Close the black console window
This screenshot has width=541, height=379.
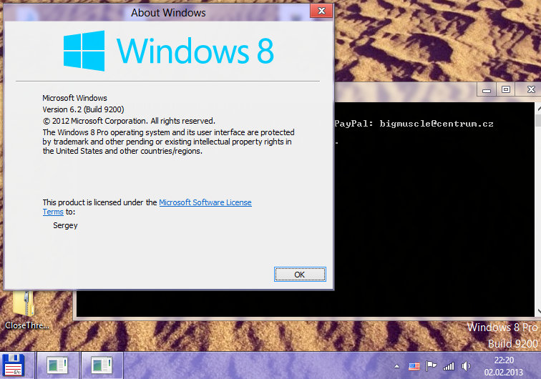(x=528, y=90)
